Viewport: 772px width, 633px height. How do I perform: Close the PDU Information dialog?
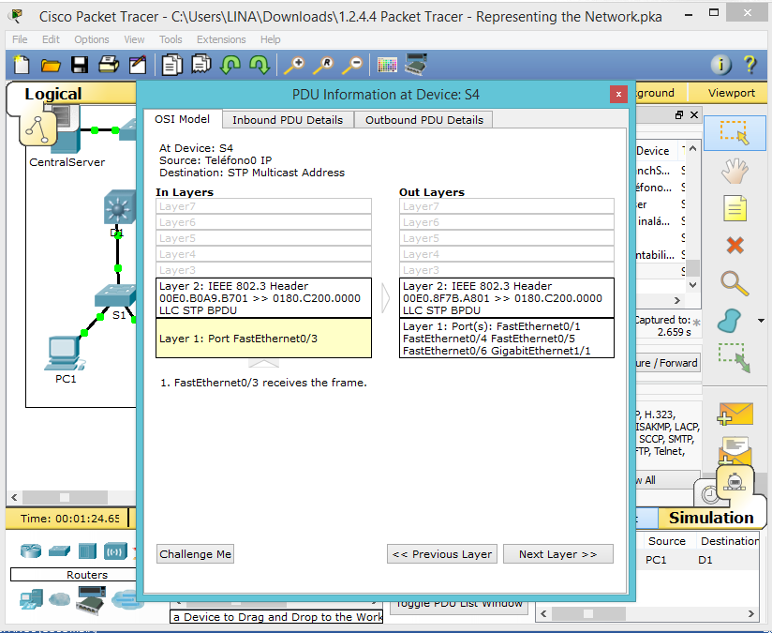tap(618, 94)
